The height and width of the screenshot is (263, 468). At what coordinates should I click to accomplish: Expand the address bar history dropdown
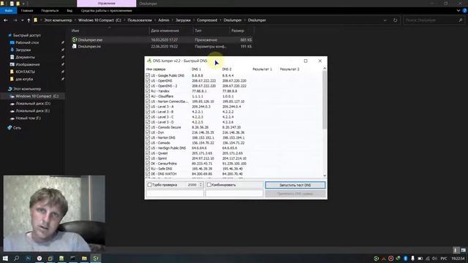(x=385, y=20)
